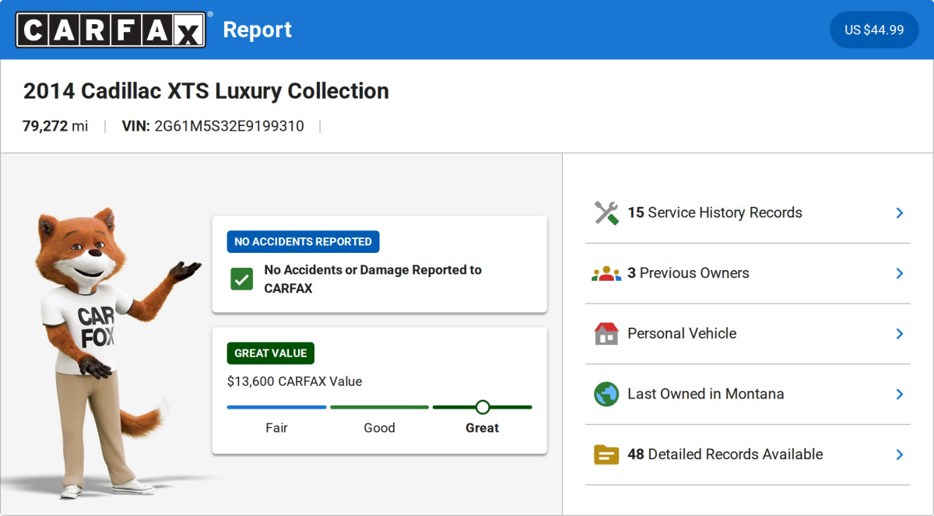This screenshot has width=934, height=516.
Task: Click the Detailed Records folder icon
Action: click(x=606, y=455)
